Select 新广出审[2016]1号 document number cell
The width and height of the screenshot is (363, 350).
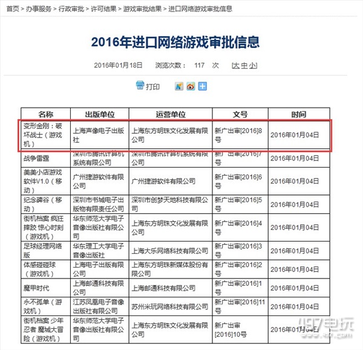tap(240, 288)
